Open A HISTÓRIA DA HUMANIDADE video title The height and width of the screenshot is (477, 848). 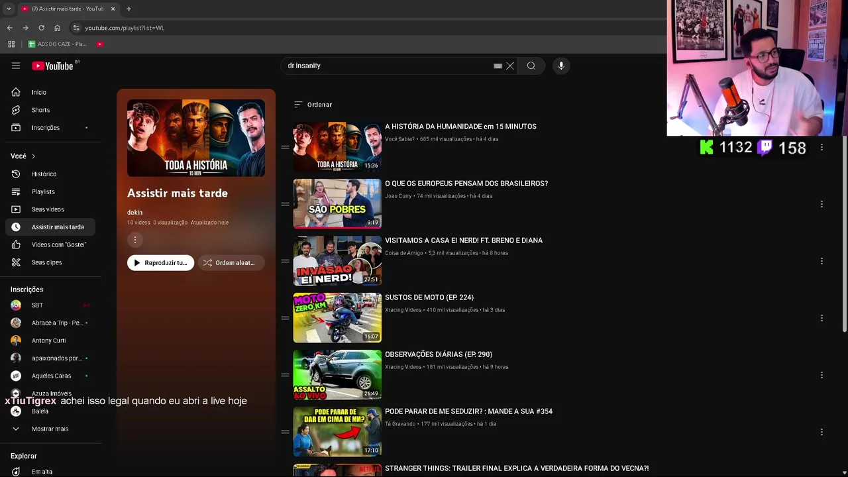tap(460, 127)
